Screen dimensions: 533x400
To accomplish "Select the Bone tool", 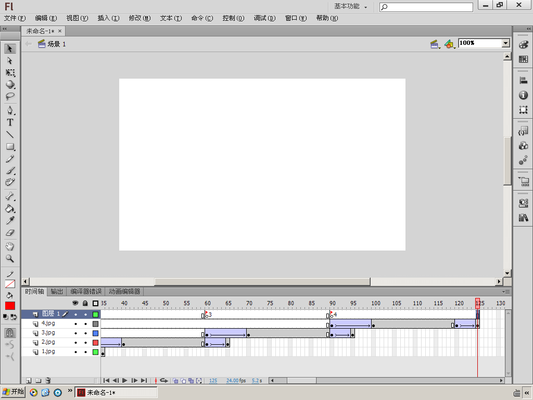I will [x=10, y=196].
